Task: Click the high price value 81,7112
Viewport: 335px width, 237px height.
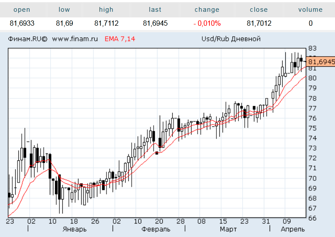Action: [106, 24]
